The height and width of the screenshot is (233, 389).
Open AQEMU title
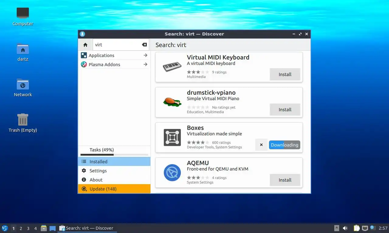tap(198, 163)
